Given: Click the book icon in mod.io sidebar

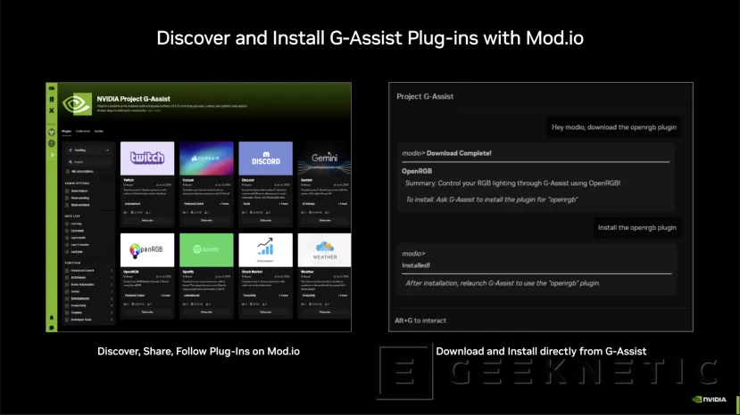Looking at the screenshot, I should [x=52, y=100].
